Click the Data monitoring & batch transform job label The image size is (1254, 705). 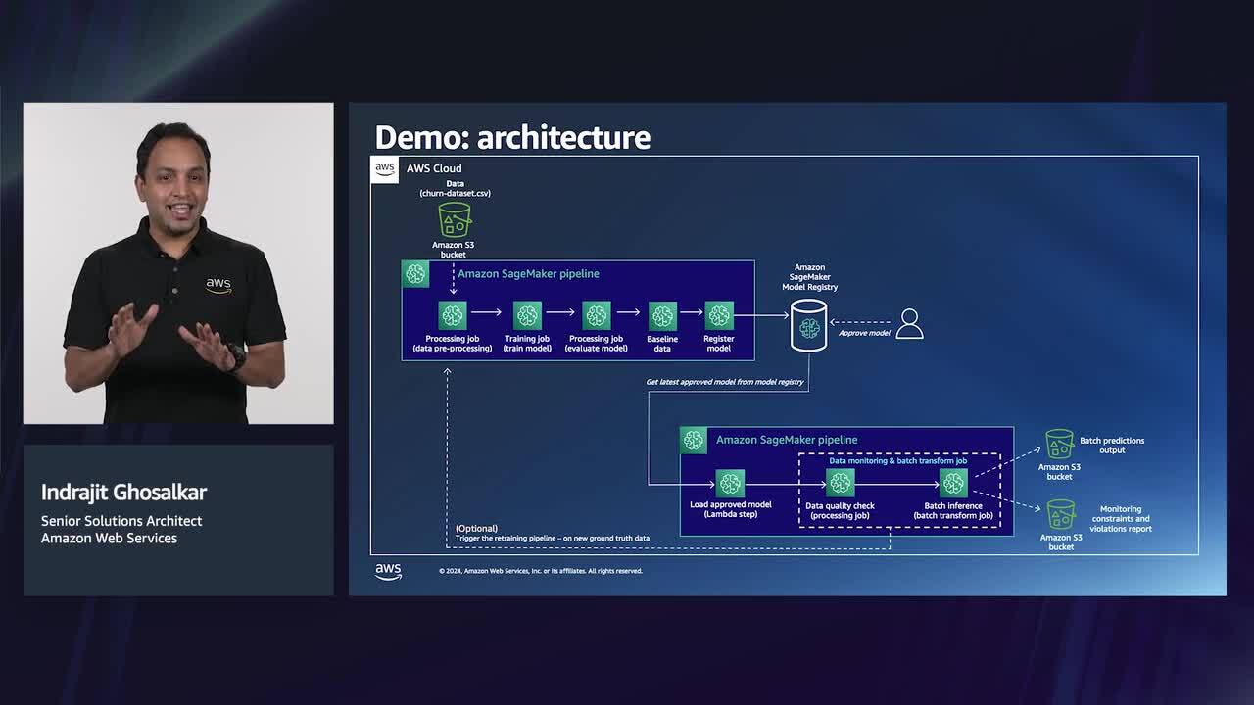[898, 460]
